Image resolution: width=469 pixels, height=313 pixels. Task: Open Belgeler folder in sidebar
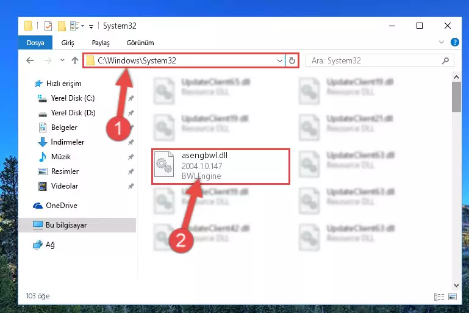click(x=58, y=128)
